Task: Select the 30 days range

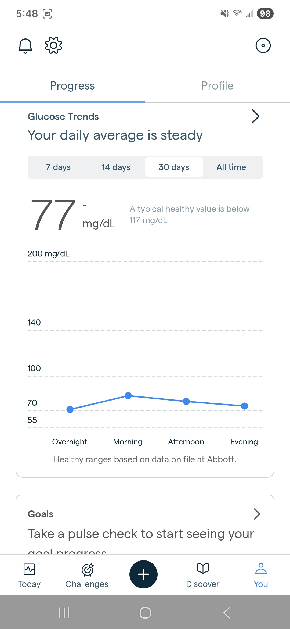Action: [x=174, y=167]
